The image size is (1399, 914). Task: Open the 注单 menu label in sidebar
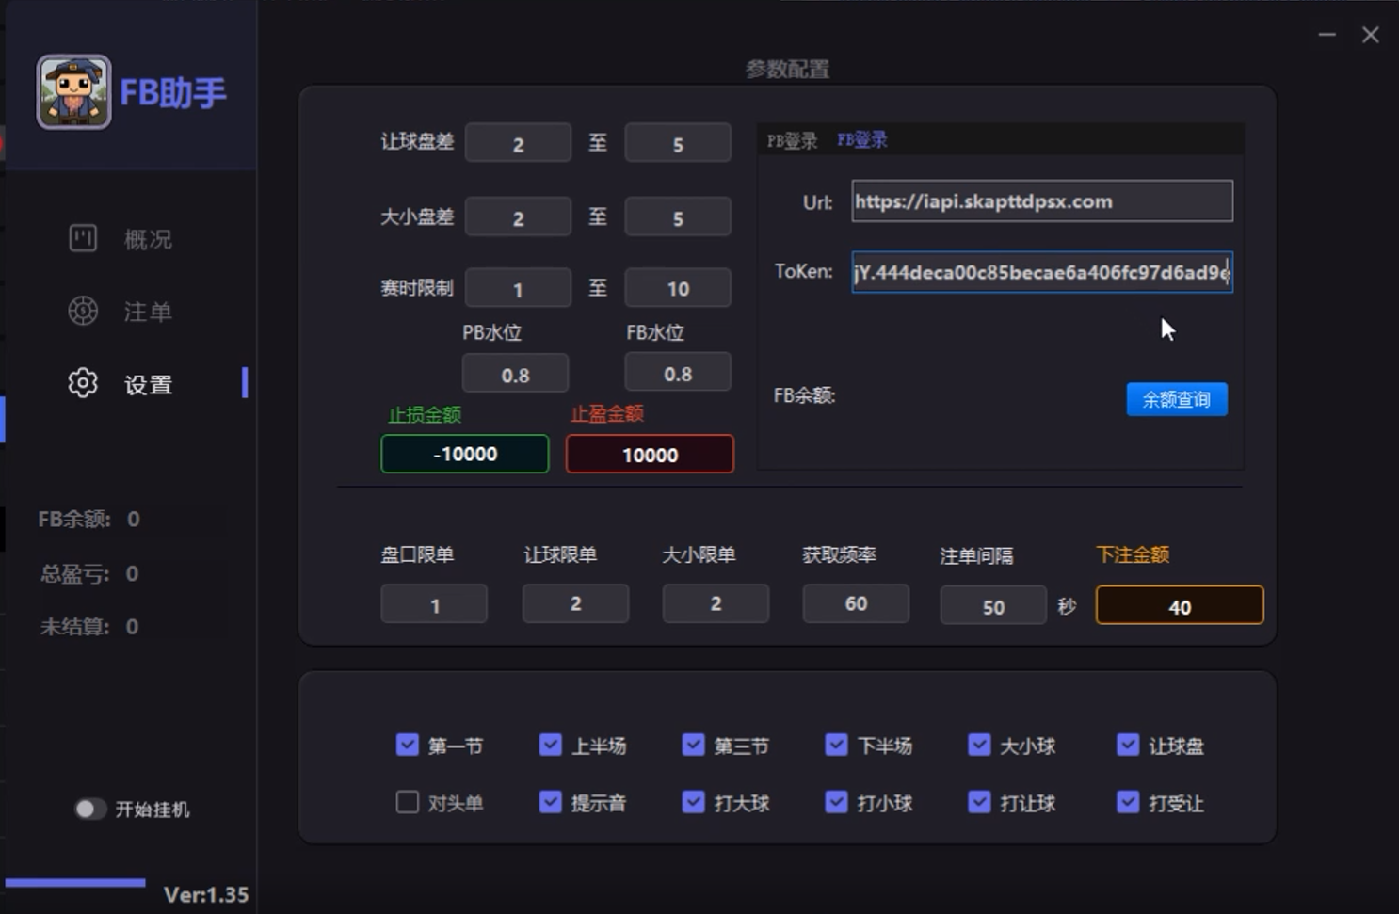148,312
